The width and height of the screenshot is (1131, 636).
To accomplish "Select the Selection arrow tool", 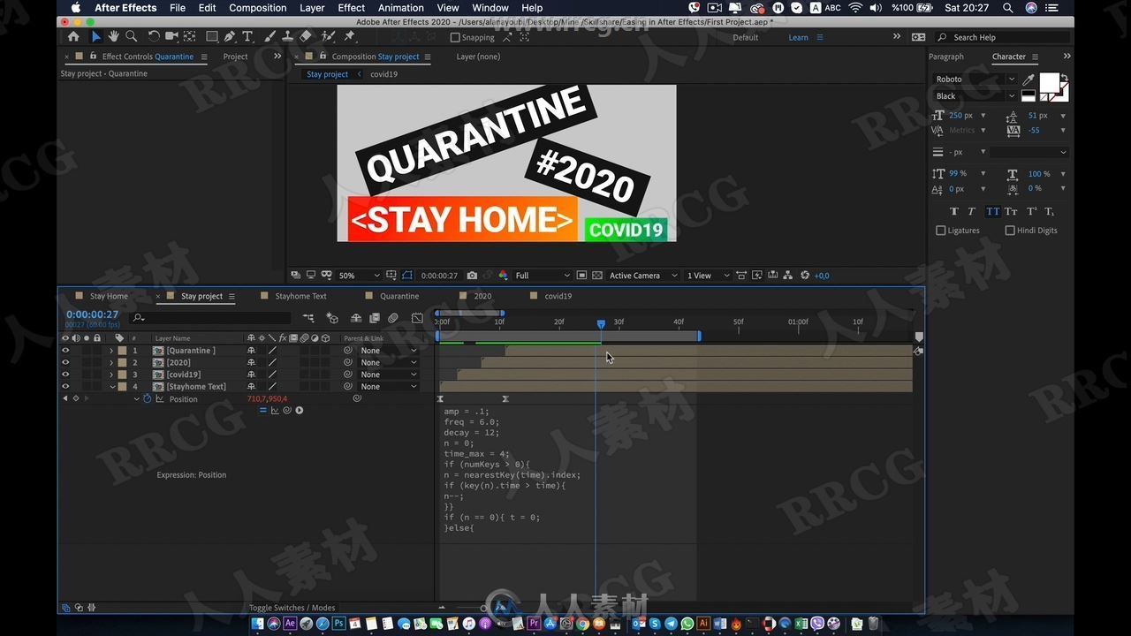I will pyautogui.click(x=96, y=37).
